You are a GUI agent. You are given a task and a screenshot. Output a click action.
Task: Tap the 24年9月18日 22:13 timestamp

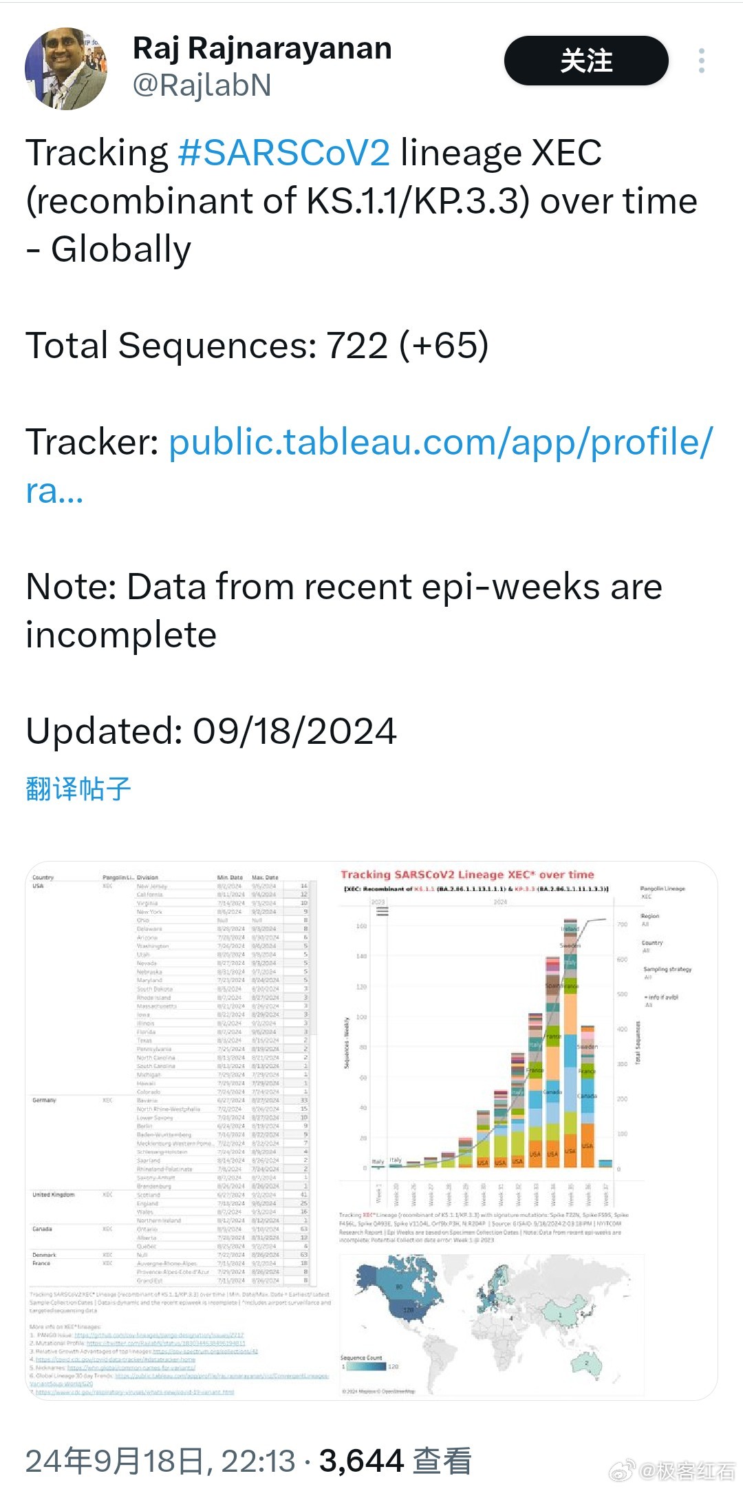160,1460
